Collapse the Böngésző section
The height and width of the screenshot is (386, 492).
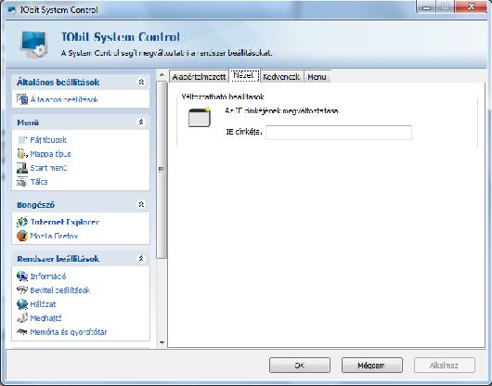141,205
